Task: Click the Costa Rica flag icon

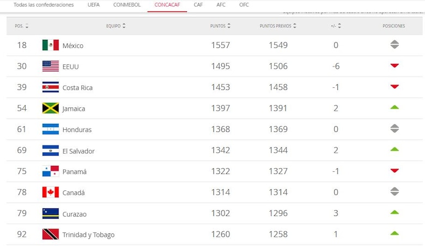Action: (x=50, y=87)
